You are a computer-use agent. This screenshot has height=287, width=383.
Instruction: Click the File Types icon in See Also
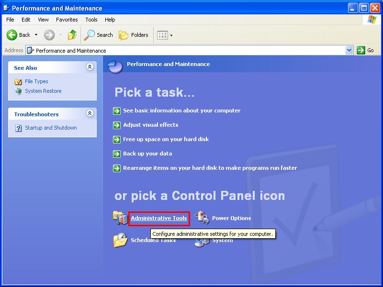18,82
